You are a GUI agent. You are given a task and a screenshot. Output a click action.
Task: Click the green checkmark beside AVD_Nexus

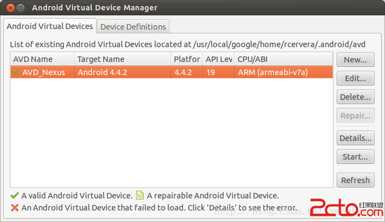[16, 72]
